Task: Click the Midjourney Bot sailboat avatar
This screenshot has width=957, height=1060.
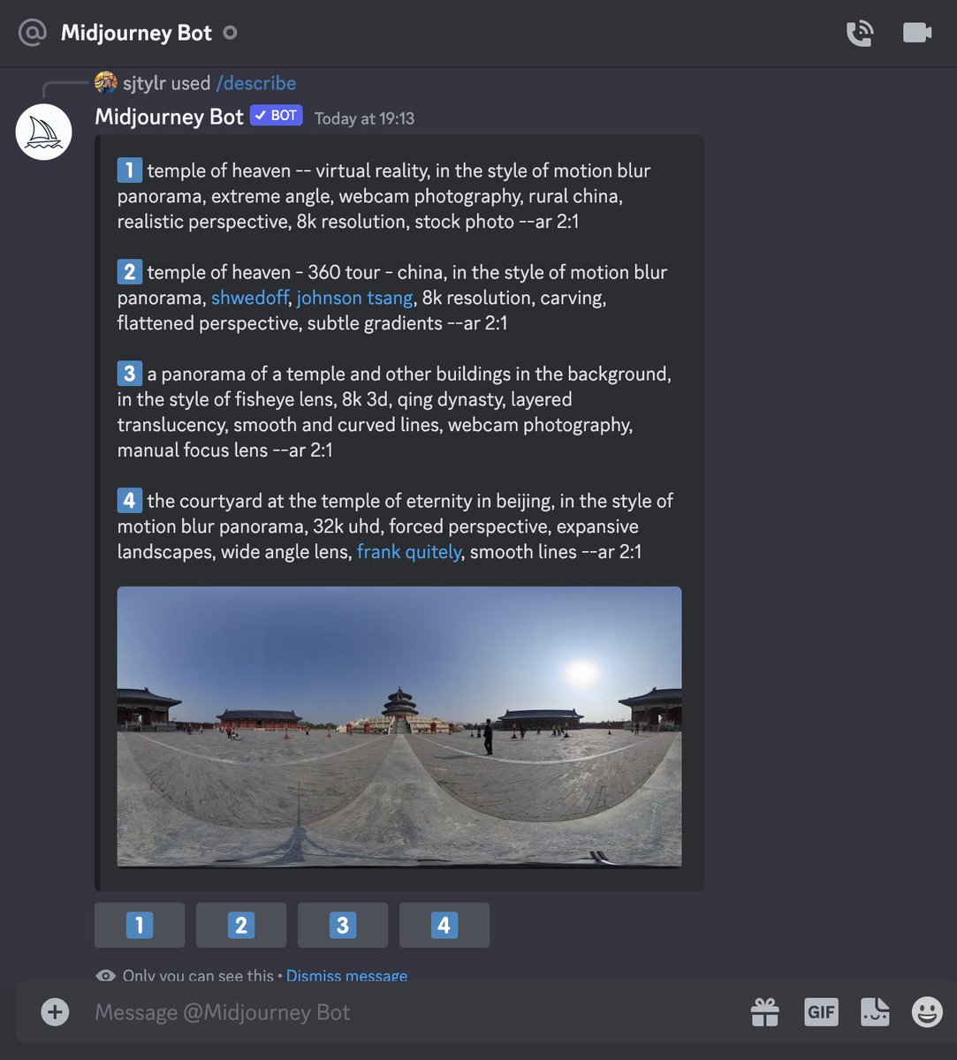Action: coord(44,132)
